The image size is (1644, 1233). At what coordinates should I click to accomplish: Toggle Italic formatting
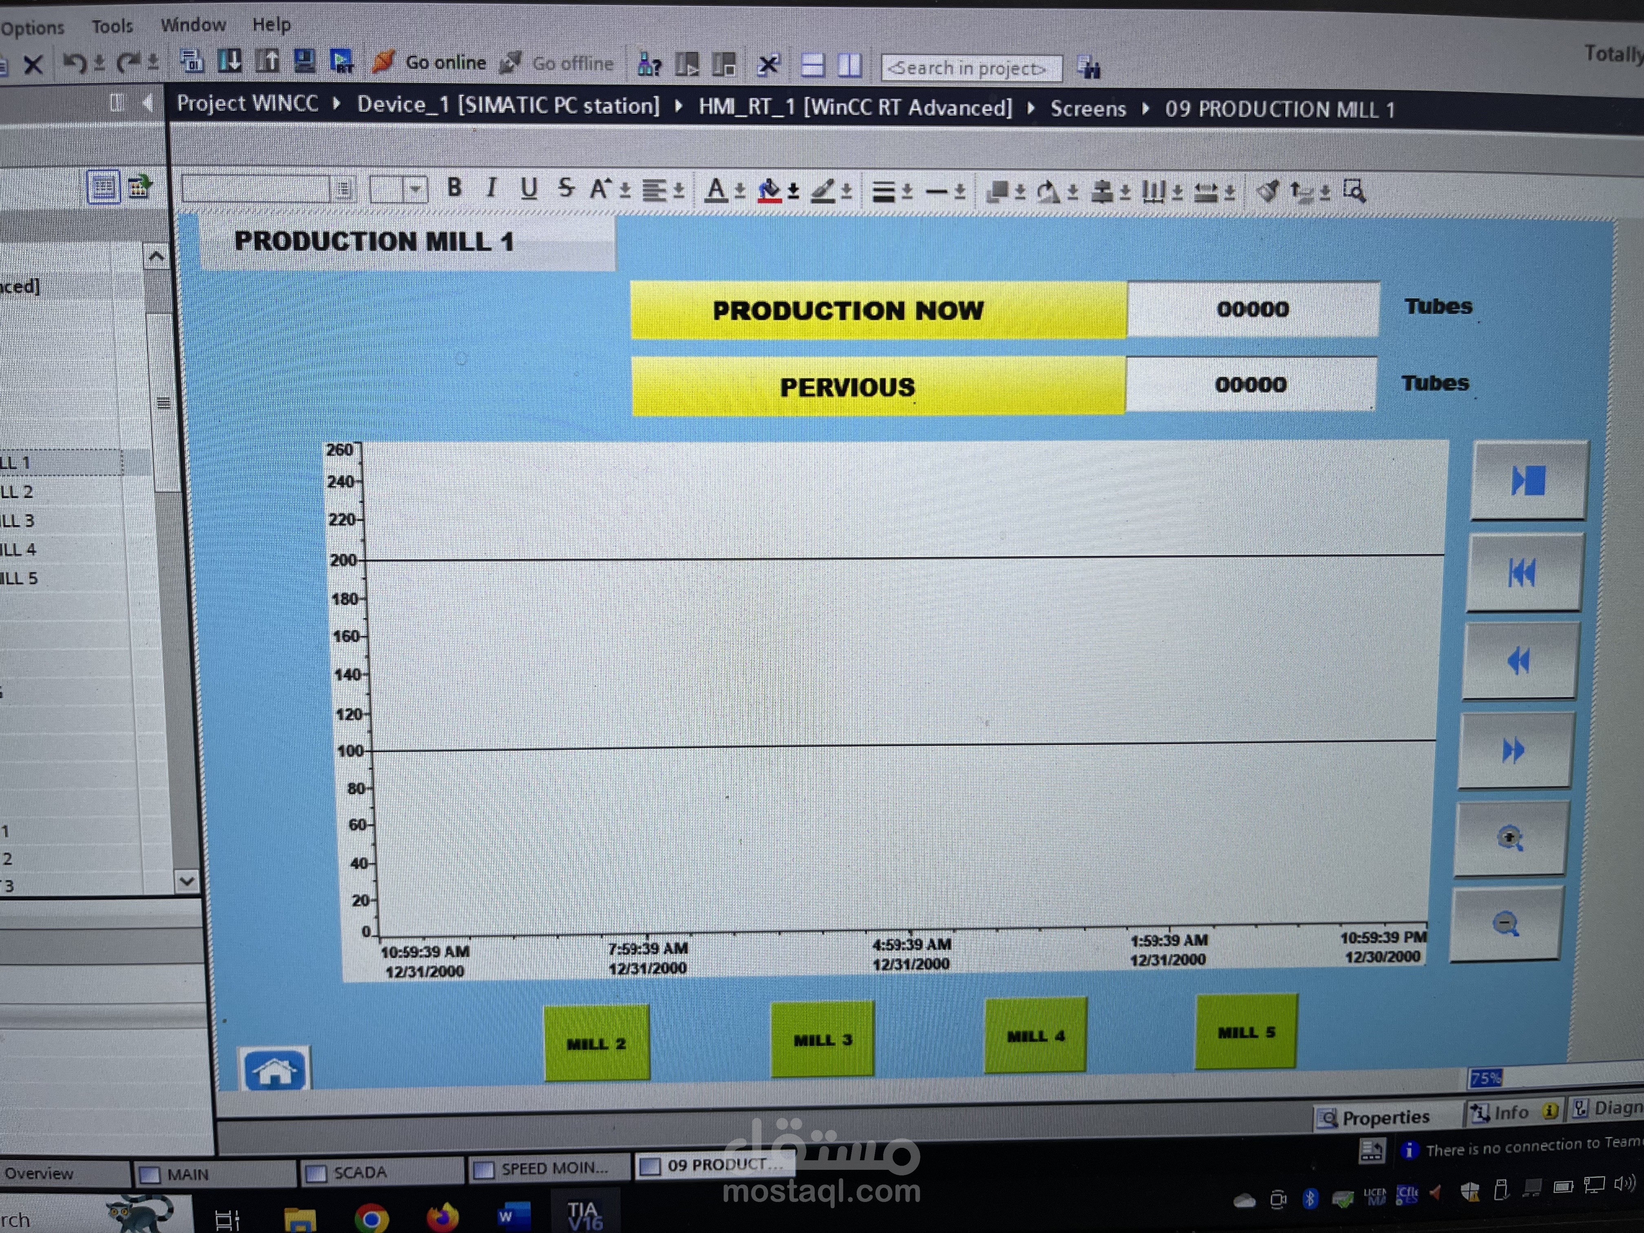pyautogui.click(x=491, y=188)
